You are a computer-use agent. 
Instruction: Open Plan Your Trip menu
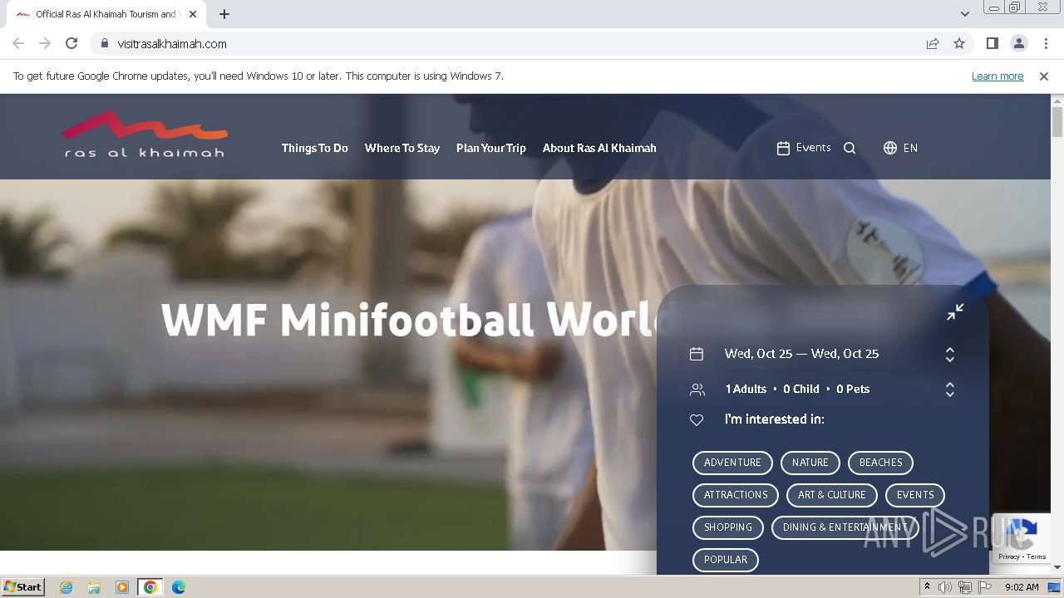(x=491, y=148)
